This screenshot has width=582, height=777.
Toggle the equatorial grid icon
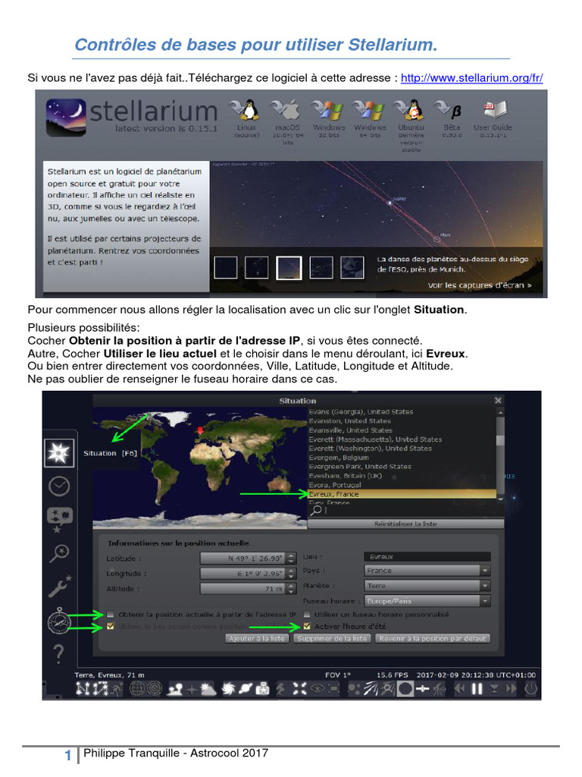click(x=136, y=688)
